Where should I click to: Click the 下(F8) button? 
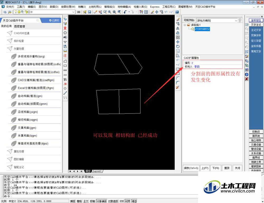click(x=215, y=168)
